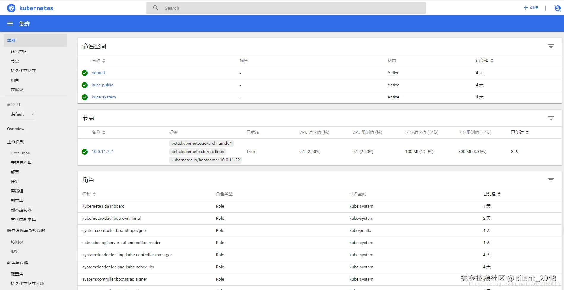Click the 创建 button

(531, 8)
